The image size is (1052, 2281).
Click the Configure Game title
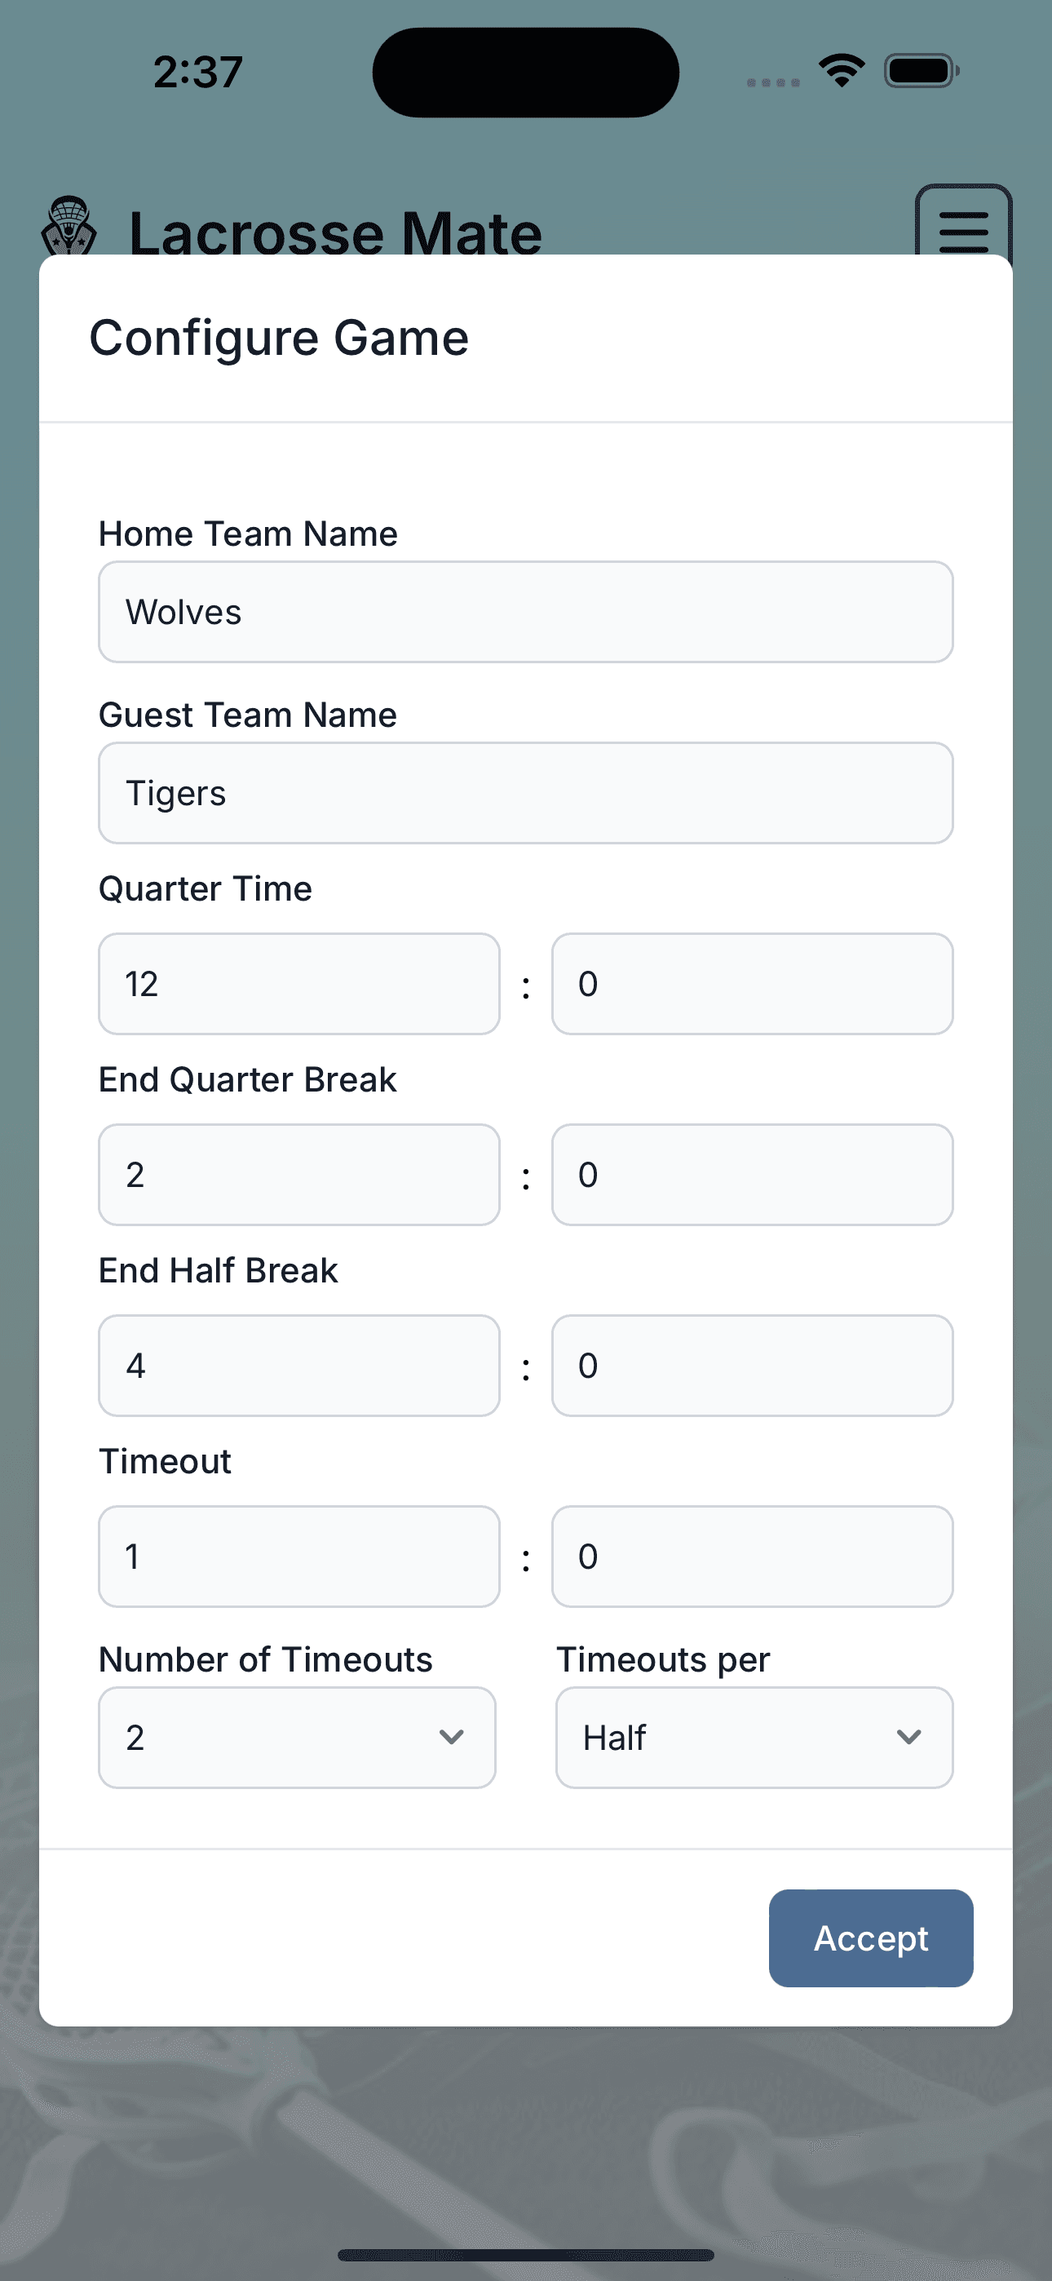tap(279, 338)
